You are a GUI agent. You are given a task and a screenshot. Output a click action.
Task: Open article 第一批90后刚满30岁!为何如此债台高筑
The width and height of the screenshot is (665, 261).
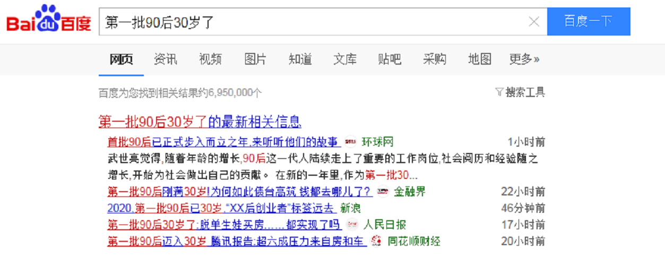[x=240, y=192]
